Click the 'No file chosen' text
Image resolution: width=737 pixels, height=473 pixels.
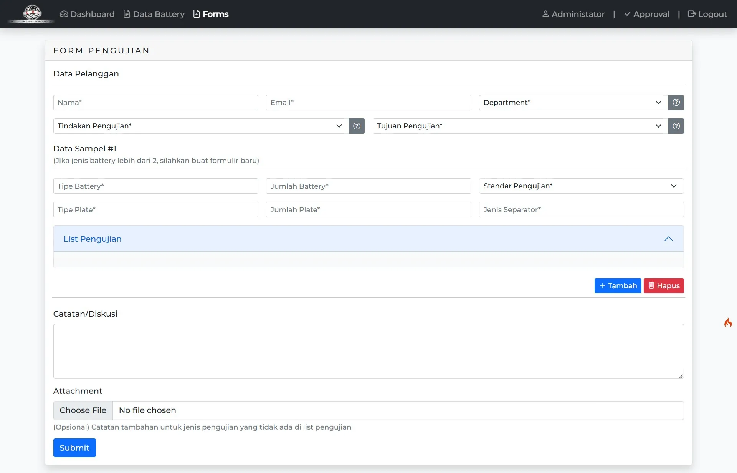(x=147, y=410)
